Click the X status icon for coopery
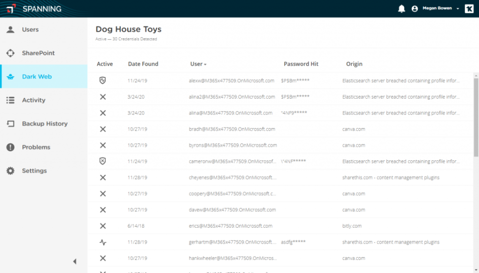The width and height of the screenshot is (479, 273). coord(103,194)
